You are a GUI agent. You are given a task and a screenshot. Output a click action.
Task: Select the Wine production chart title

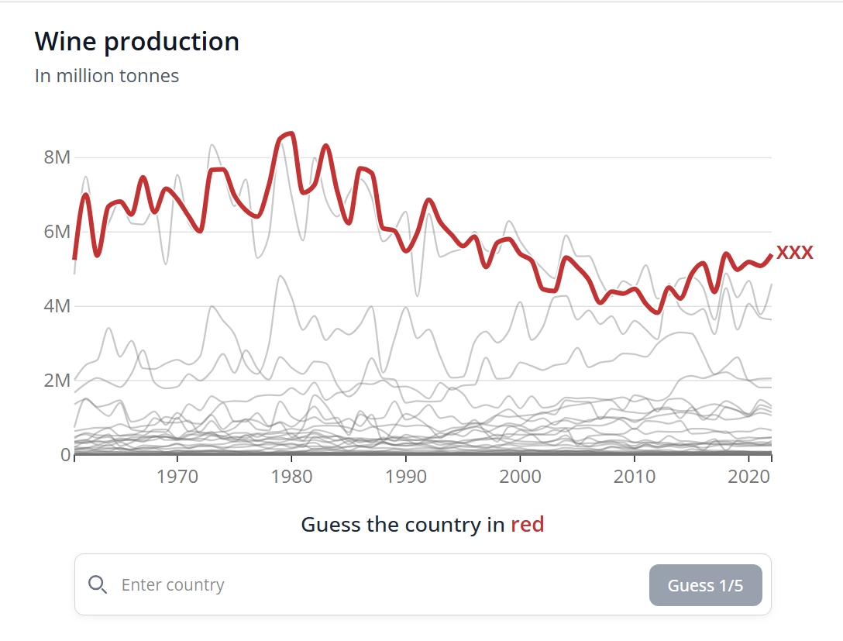point(137,42)
